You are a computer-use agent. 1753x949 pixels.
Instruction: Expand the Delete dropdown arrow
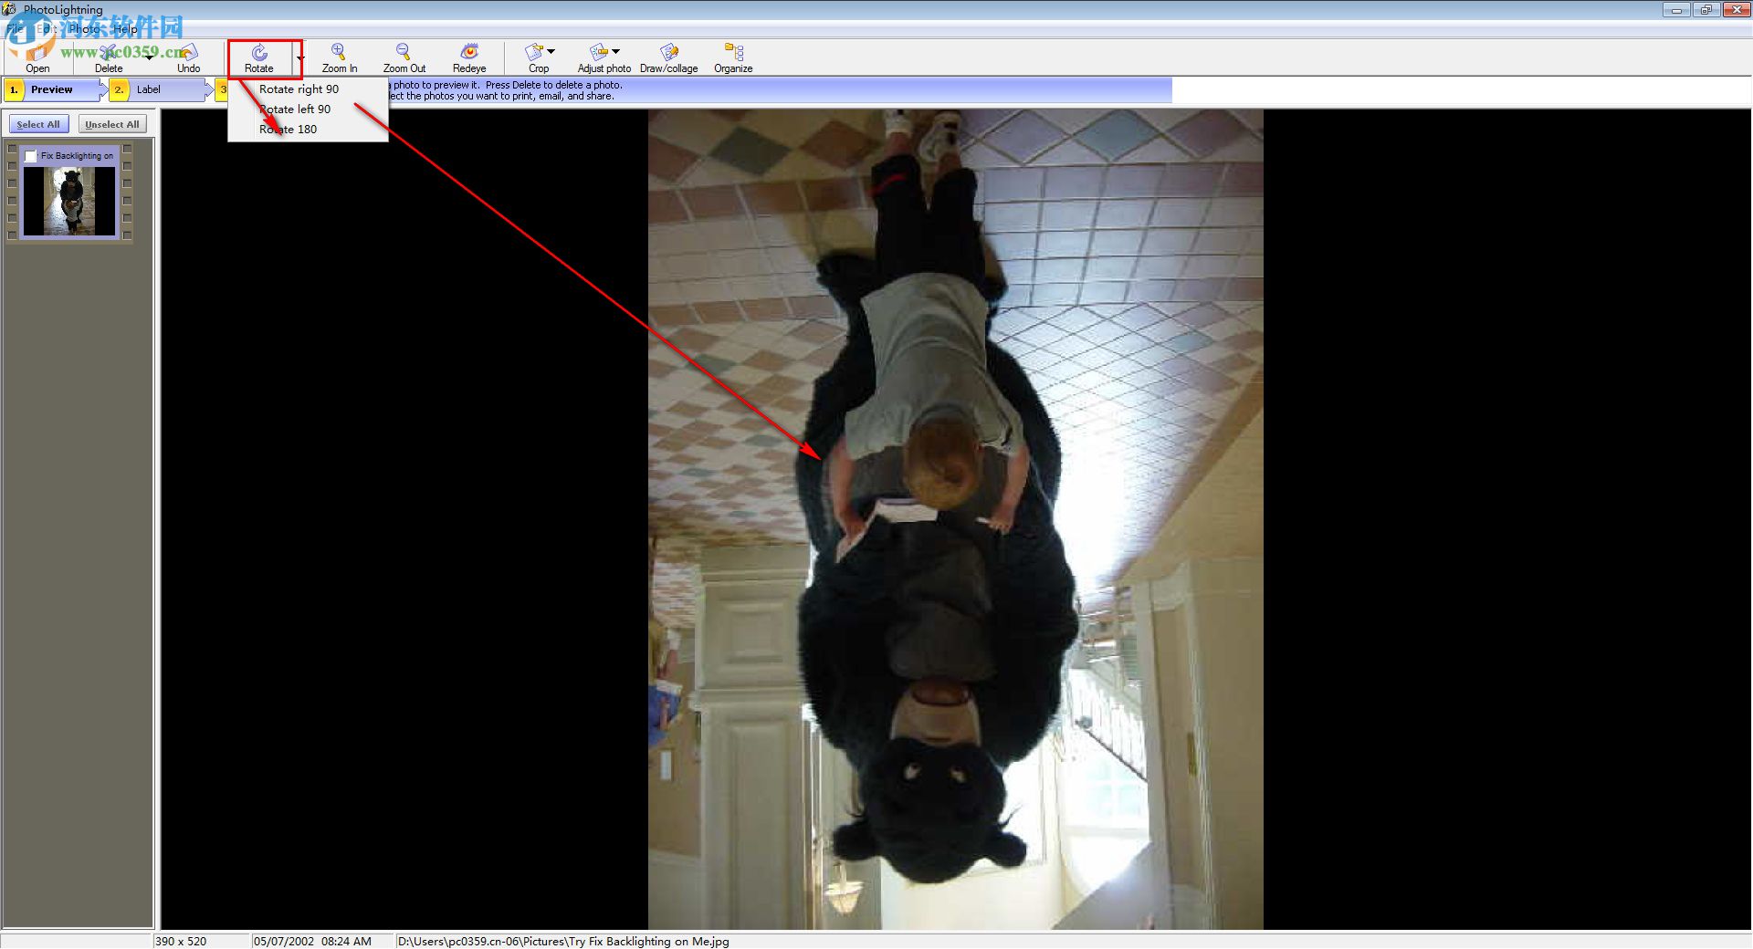(x=149, y=57)
